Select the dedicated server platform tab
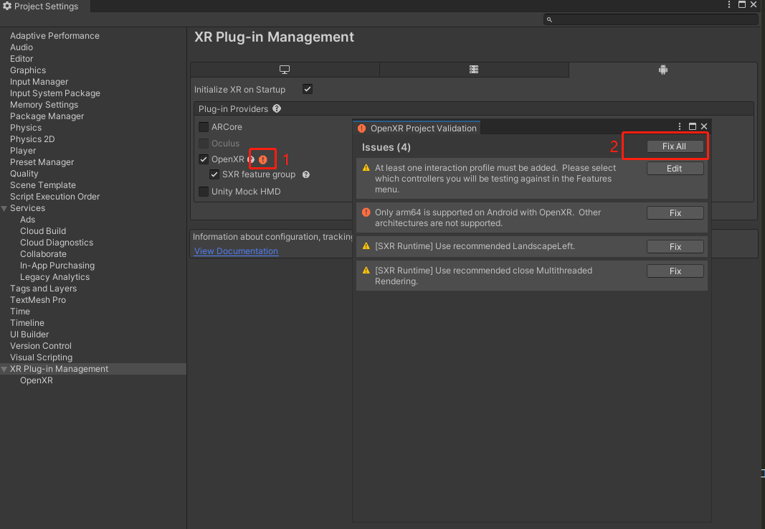The image size is (765, 529). coord(474,70)
